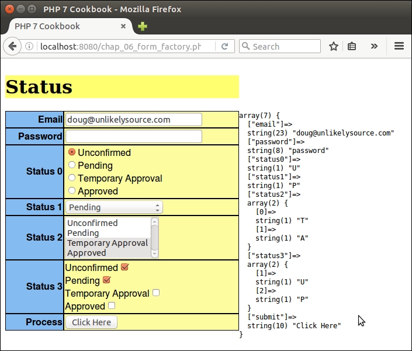Focus the Password input field
Screen dimensions: 412x351
(133, 137)
